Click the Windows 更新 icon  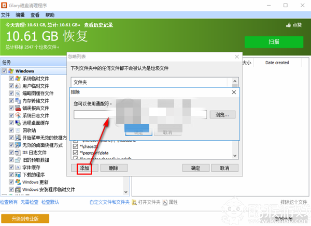point(18,182)
